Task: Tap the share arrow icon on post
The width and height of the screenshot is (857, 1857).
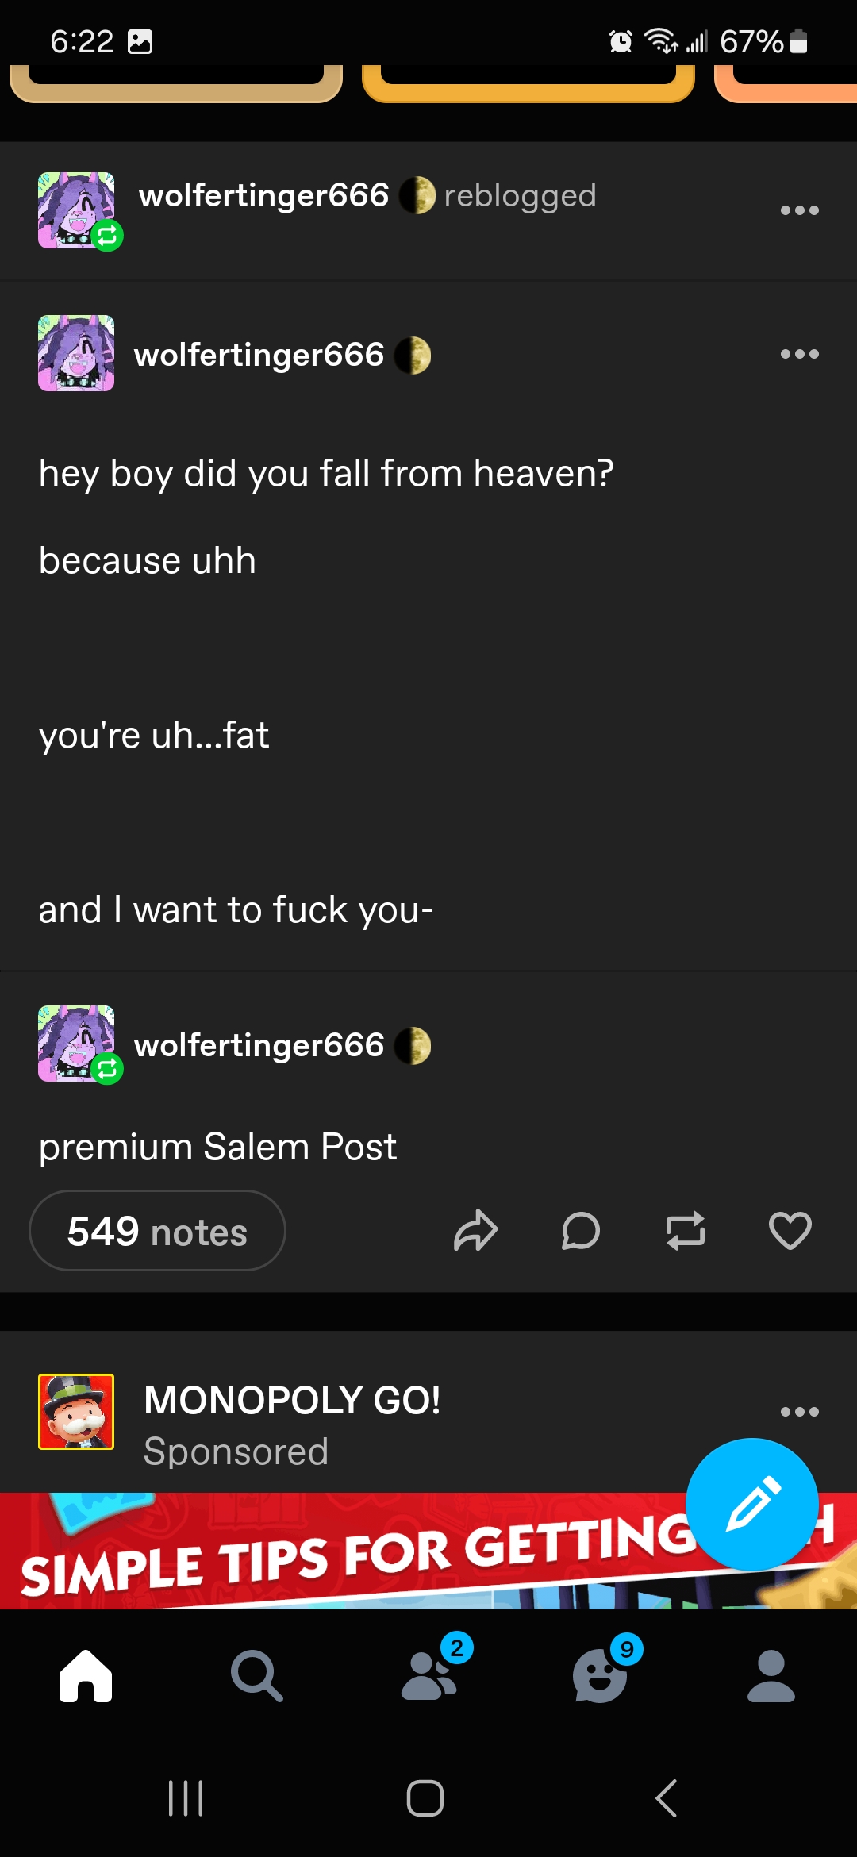Action: (x=475, y=1231)
